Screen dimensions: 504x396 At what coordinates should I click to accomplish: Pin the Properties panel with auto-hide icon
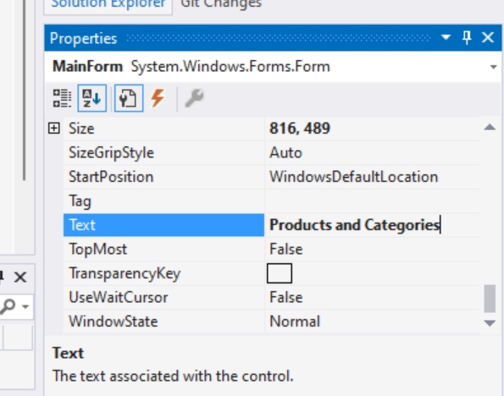click(467, 37)
